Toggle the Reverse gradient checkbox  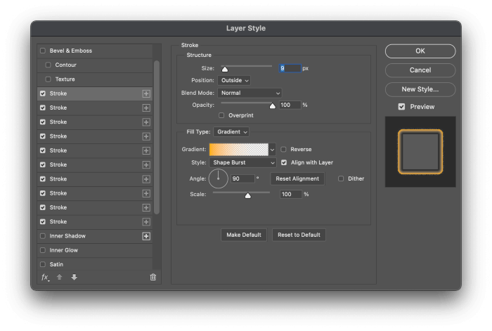click(x=284, y=149)
